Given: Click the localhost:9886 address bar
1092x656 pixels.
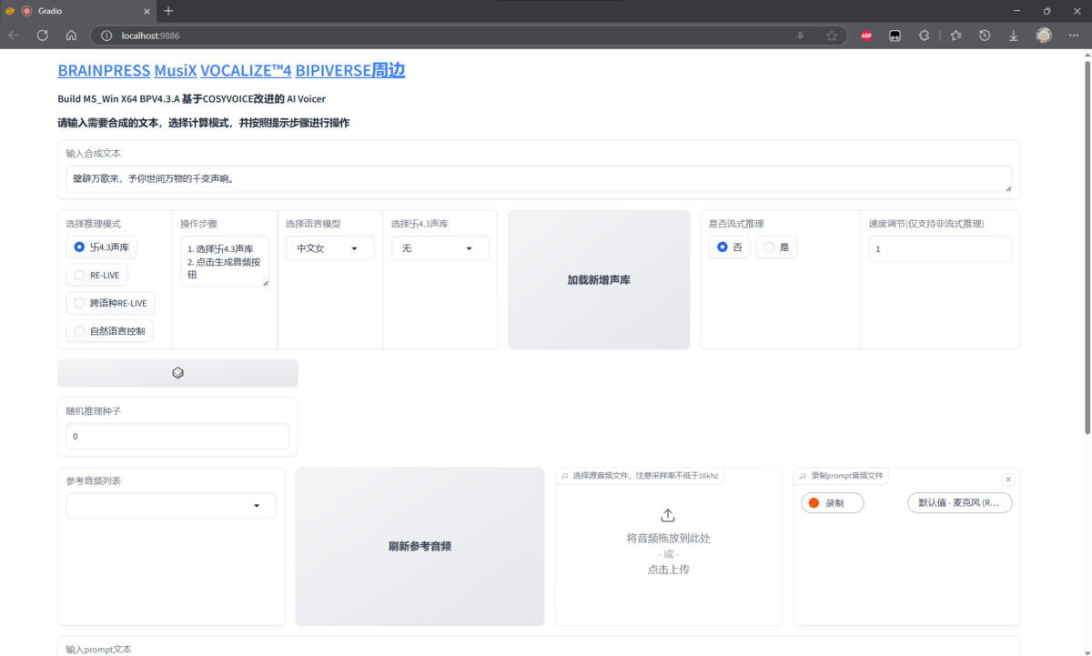Looking at the screenshot, I should pyautogui.click(x=455, y=35).
